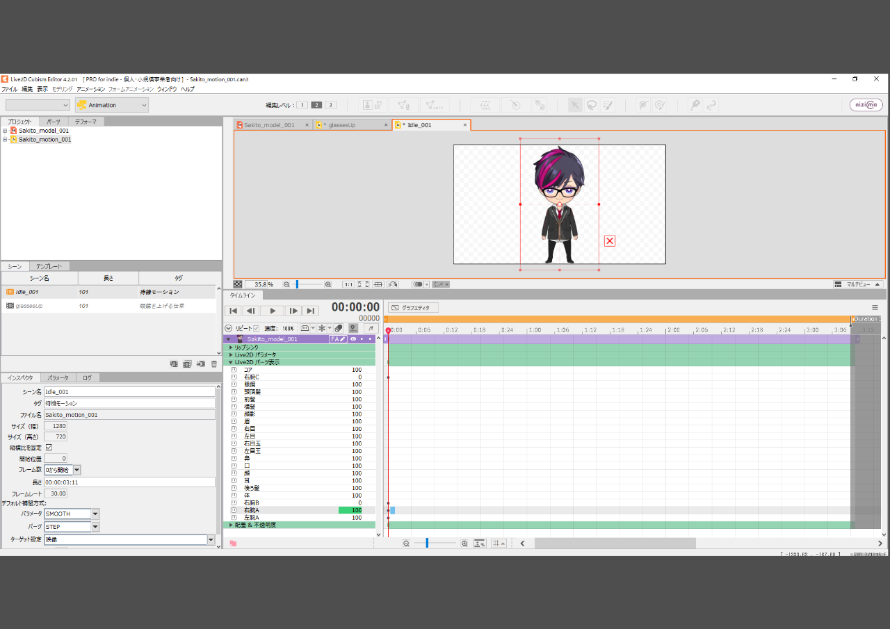Open the アニメーション menu
The image size is (890, 629).
coord(90,89)
